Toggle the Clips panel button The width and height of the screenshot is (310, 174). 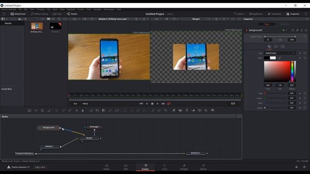[x=57, y=14]
